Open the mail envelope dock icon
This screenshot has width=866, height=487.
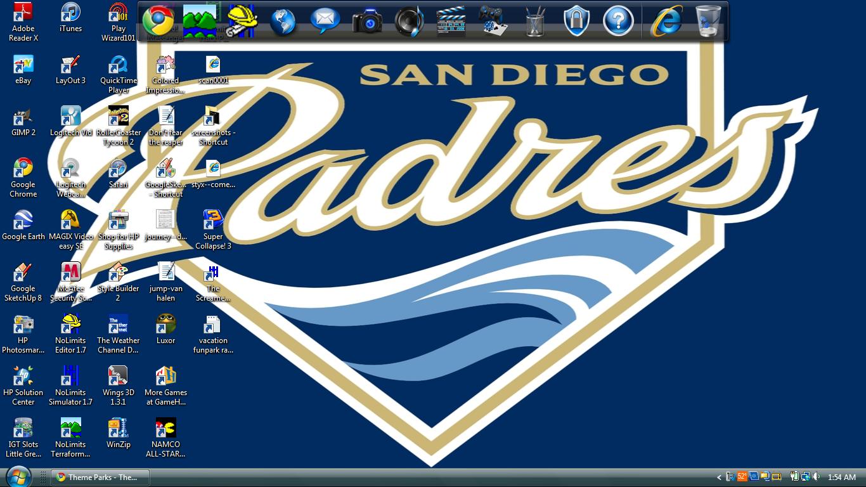[325, 21]
